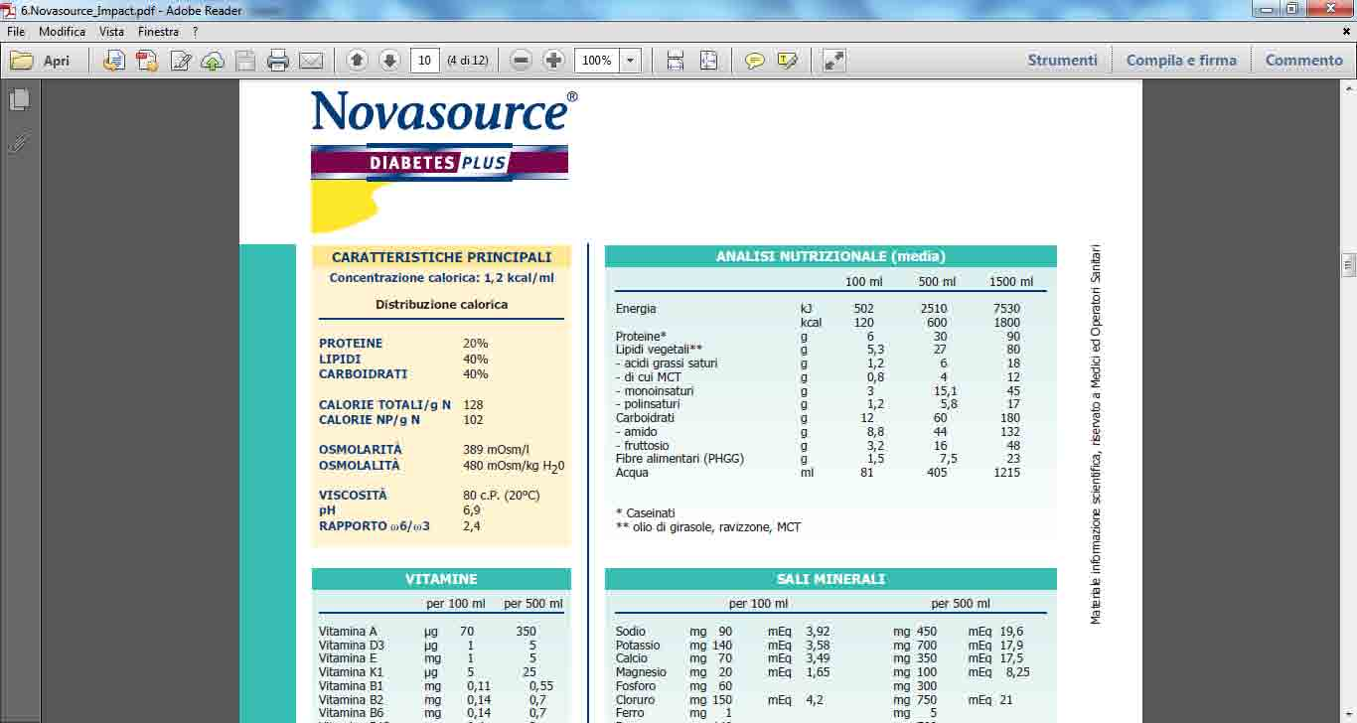The height and width of the screenshot is (723, 1357).
Task: Click the 'OSMOLARITÀ' label
Action: (361, 450)
